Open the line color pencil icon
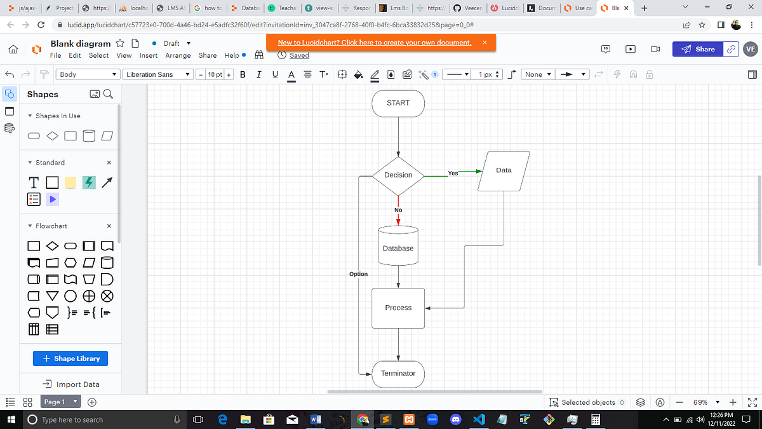Screen dimensions: 762x429 pyautogui.click(x=375, y=74)
